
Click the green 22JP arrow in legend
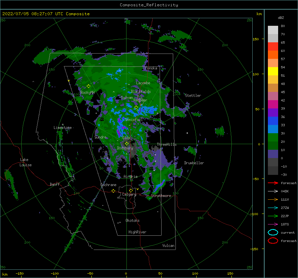point(273,216)
